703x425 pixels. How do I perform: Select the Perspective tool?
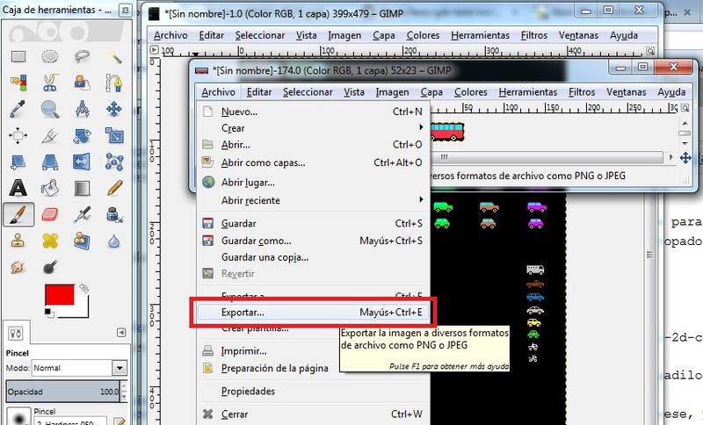[50, 162]
